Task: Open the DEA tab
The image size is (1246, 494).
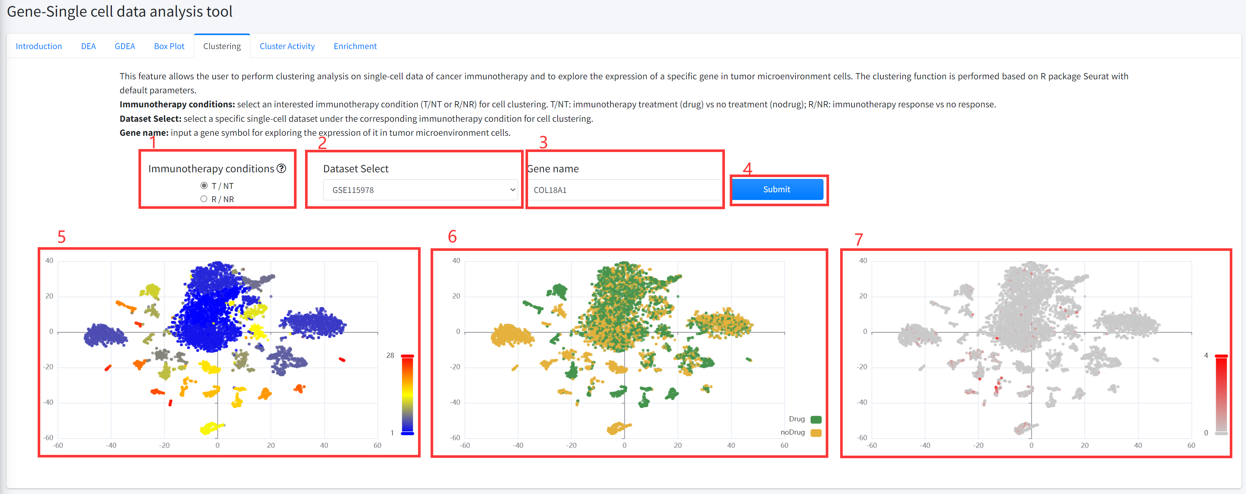Action: [88, 46]
